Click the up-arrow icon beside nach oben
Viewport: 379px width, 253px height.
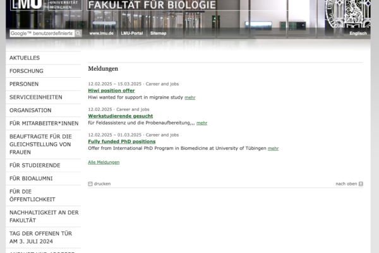[x=361, y=184]
